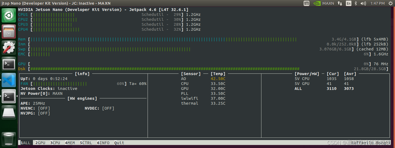Switch to the 5CTRL tab

point(86,143)
